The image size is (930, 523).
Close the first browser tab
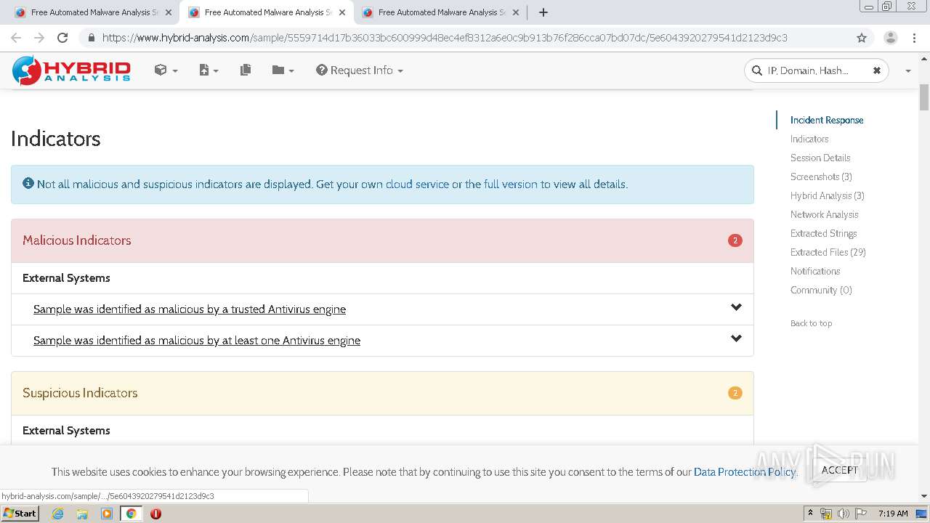click(x=168, y=12)
